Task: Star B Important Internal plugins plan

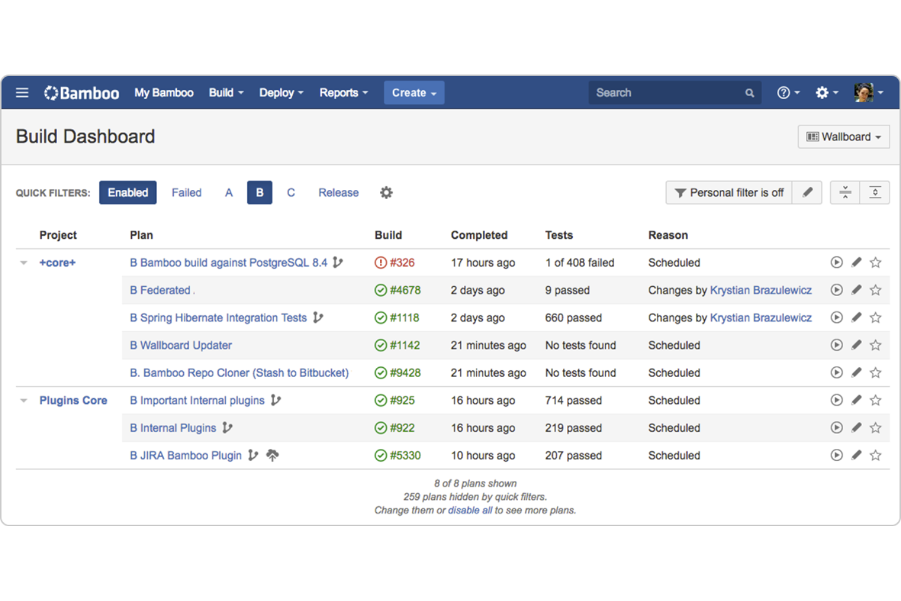Action: pos(875,400)
